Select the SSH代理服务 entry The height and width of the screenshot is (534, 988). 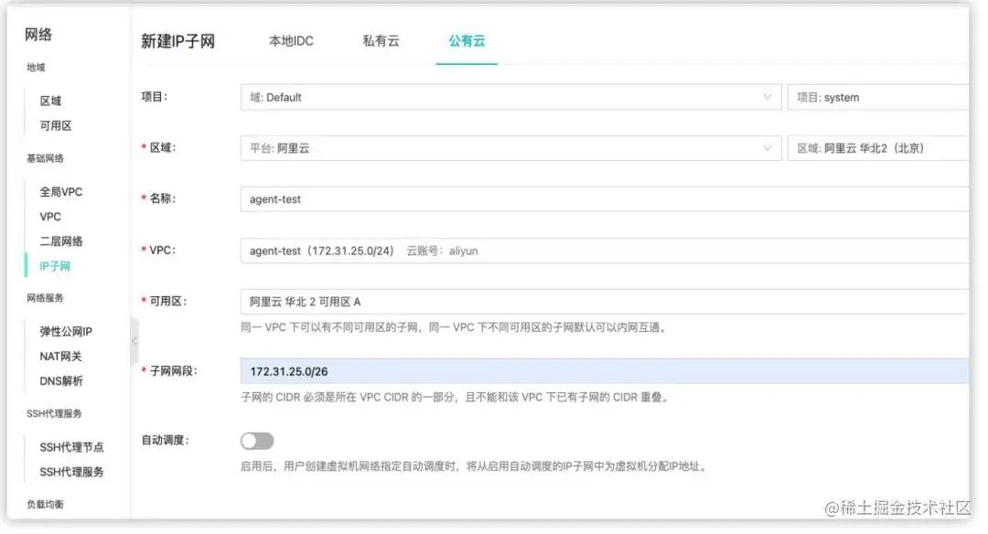pyautogui.click(x=73, y=472)
